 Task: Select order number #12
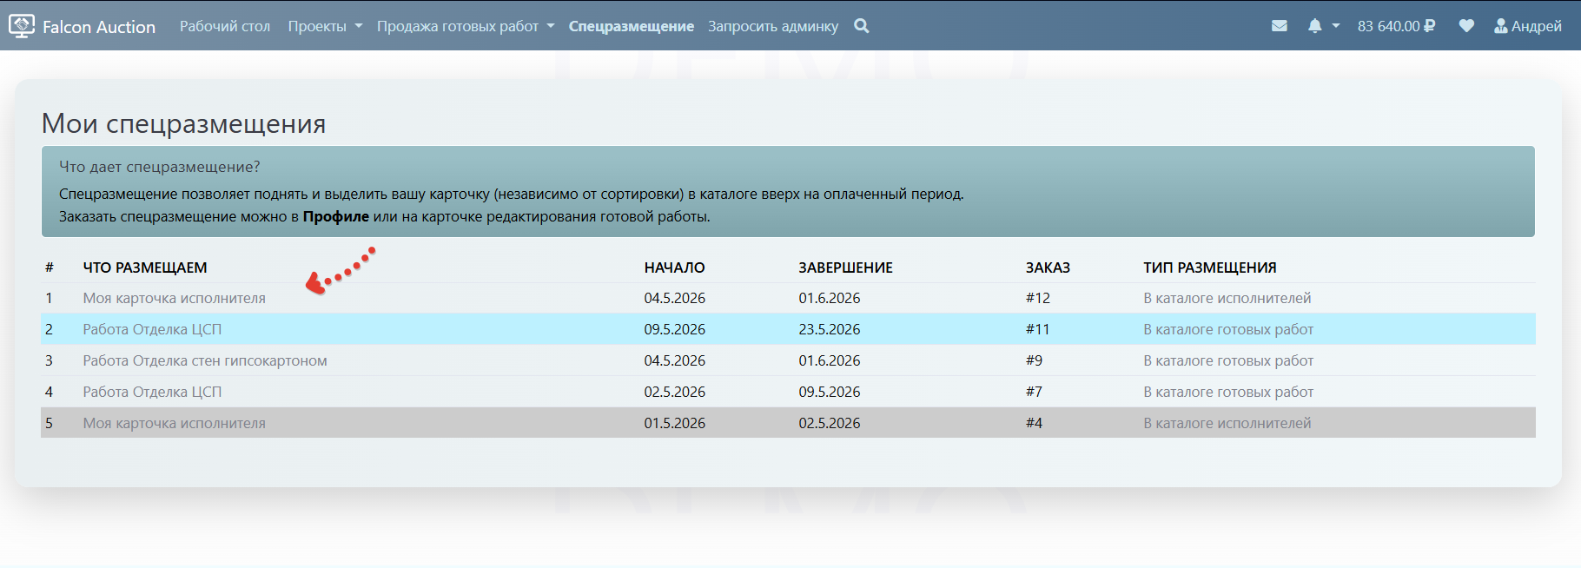point(1038,298)
